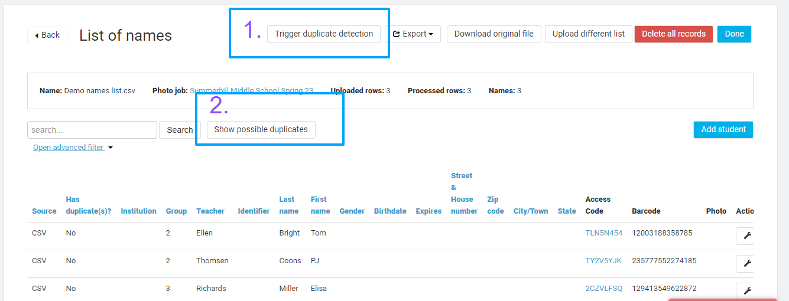Click the List of names heading
789x301 pixels.
click(x=125, y=35)
